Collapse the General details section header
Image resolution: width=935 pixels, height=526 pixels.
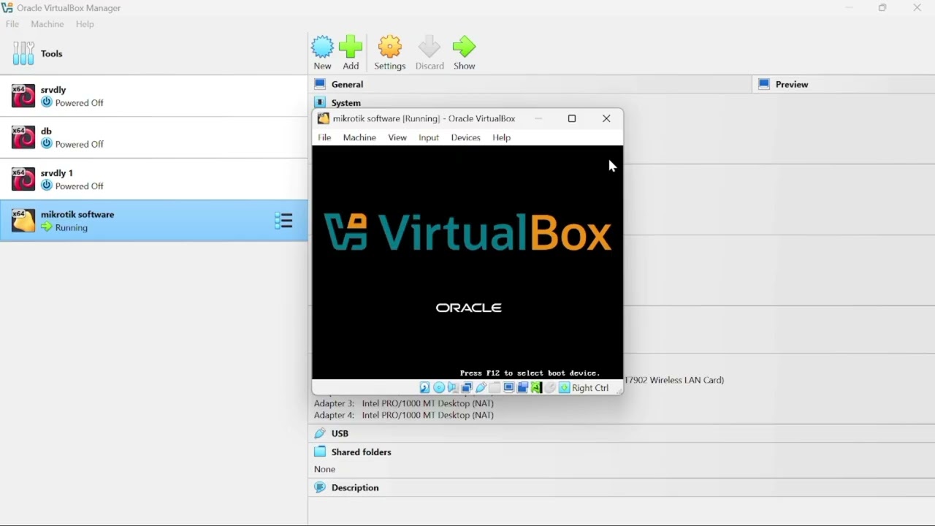[x=530, y=84]
